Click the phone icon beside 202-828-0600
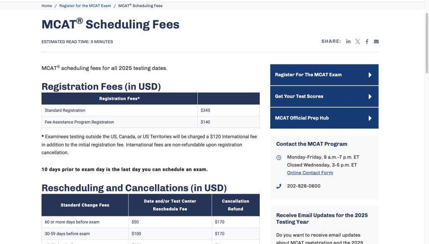 [279, 186]
